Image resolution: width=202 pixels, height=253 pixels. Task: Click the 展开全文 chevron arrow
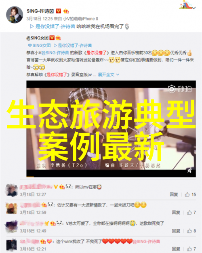[118, 74]
